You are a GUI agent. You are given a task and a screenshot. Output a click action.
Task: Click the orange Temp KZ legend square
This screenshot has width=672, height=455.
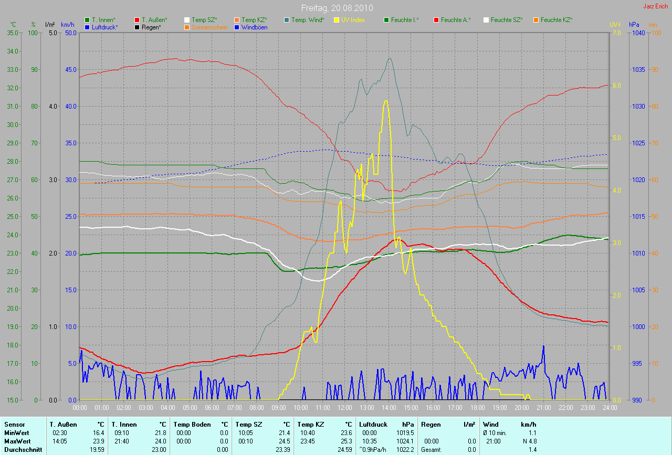point(237,20)
